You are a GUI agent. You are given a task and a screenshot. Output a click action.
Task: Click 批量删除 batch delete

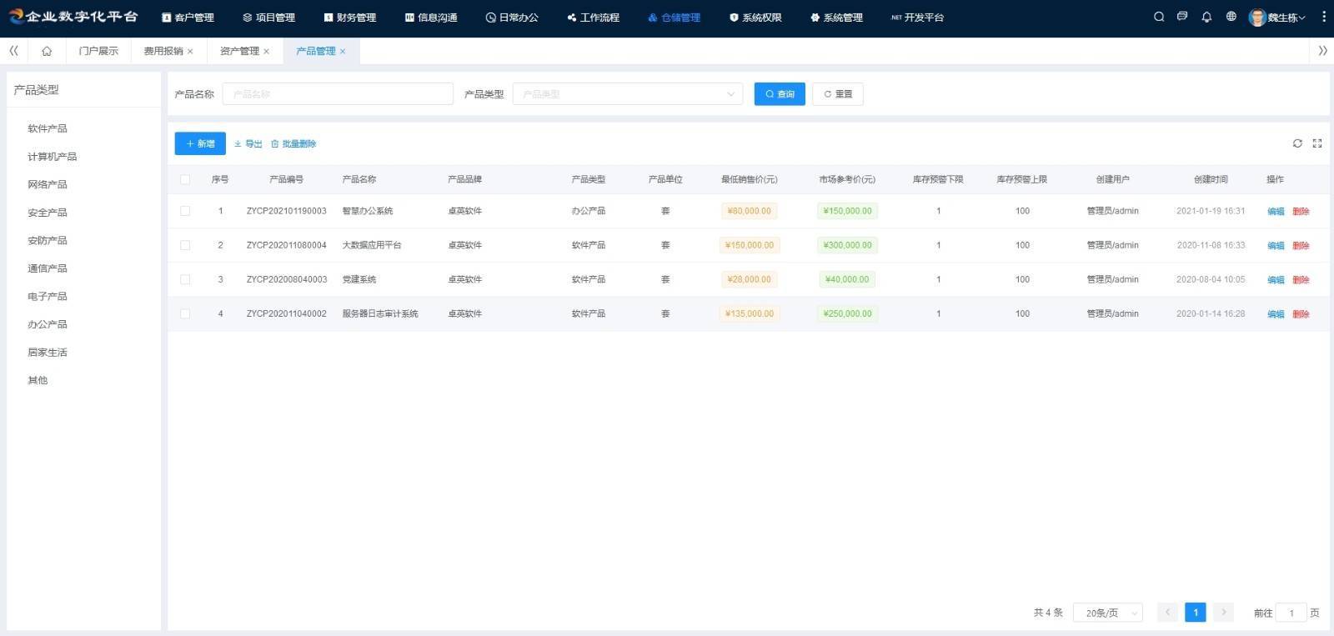[293, 143]
